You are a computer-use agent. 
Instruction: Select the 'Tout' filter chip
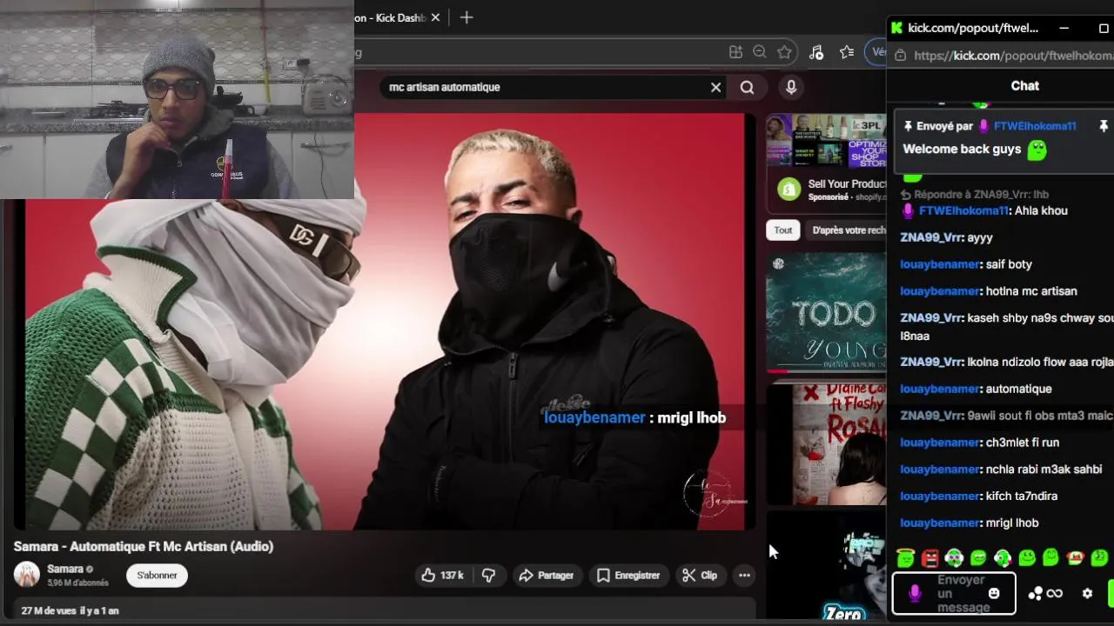coord(783,230)
